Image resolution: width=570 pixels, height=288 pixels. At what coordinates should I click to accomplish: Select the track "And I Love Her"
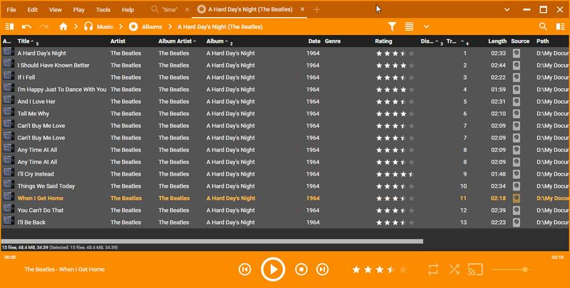36,102
